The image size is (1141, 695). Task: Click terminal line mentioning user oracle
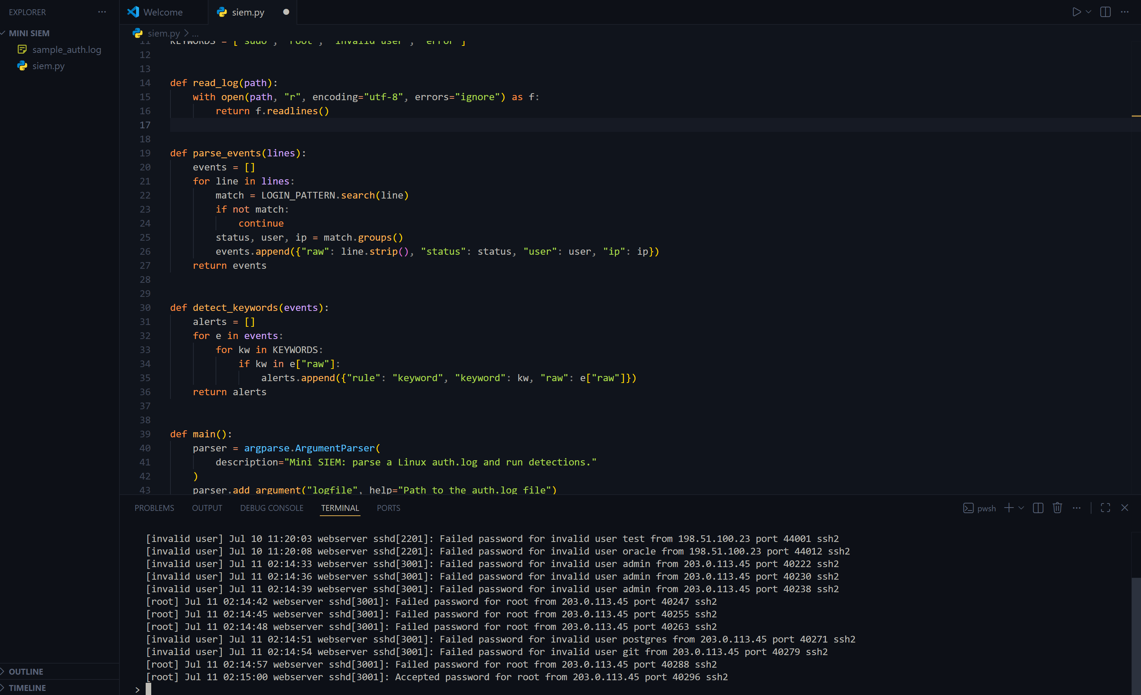pos(498,552)
